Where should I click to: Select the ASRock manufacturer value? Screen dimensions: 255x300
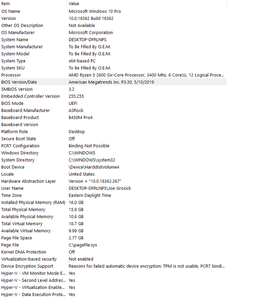coord(76,110)
